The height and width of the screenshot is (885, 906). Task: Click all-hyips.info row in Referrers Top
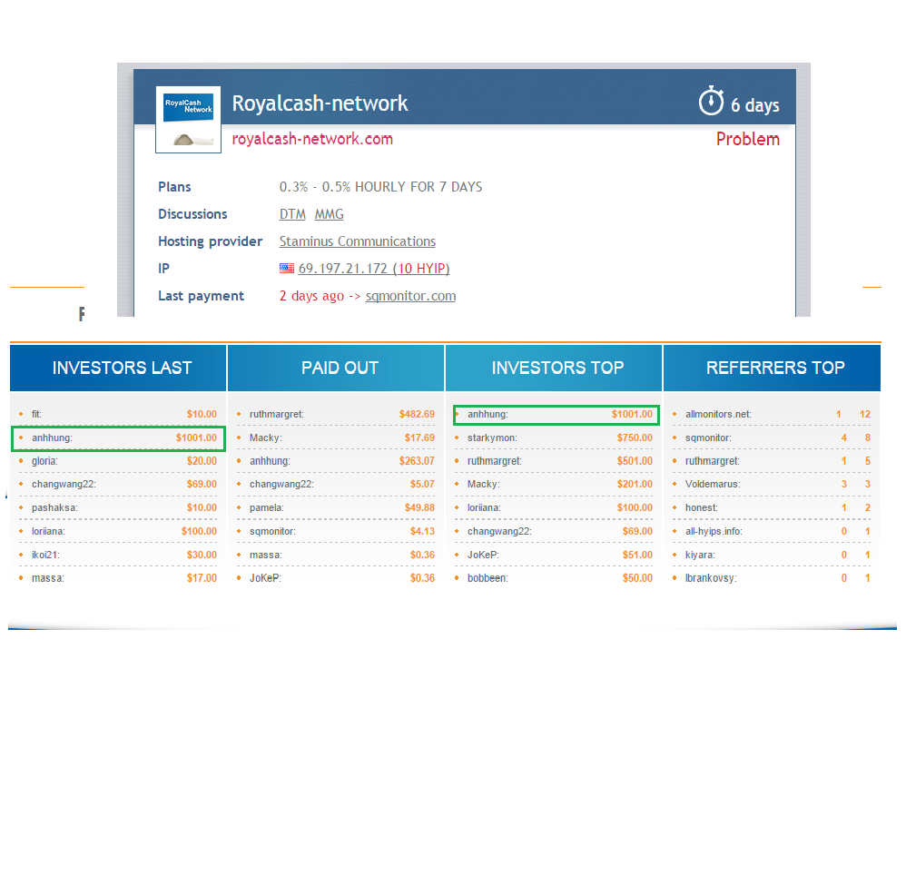pyautogui.click(x=772, y=532)
